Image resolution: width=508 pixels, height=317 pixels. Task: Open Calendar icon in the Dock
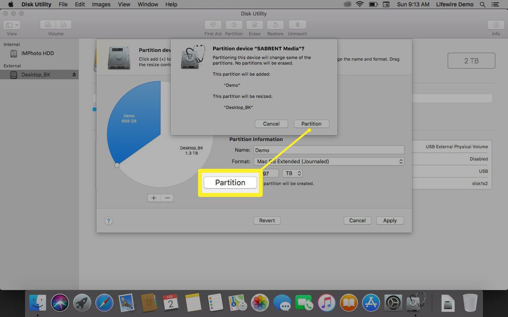click(171, 303)
